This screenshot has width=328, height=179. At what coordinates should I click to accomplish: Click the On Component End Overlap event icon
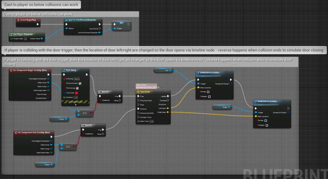pos(16,132)
